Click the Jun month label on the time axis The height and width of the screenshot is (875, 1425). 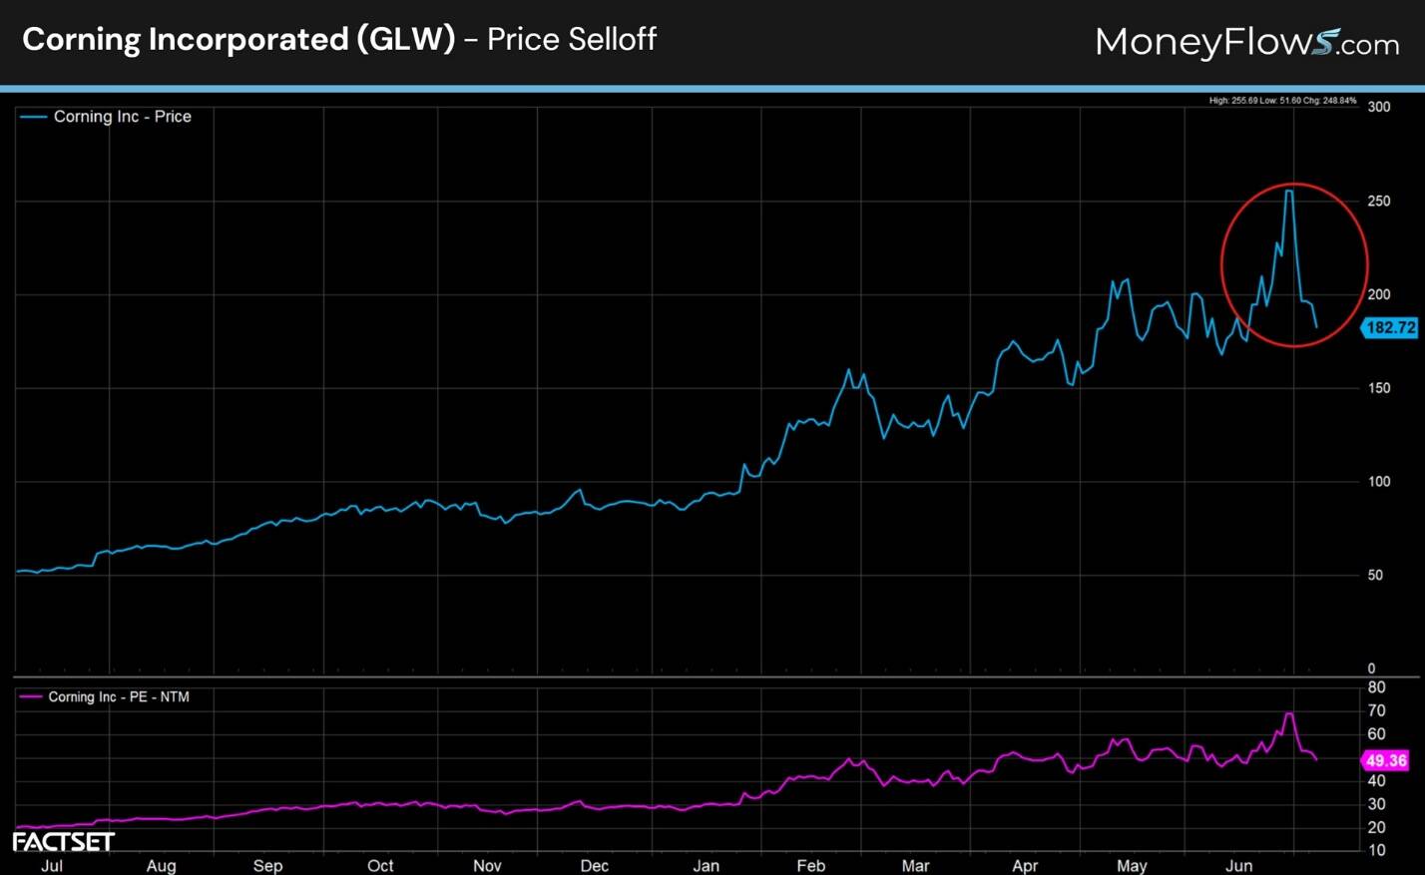1239,866
